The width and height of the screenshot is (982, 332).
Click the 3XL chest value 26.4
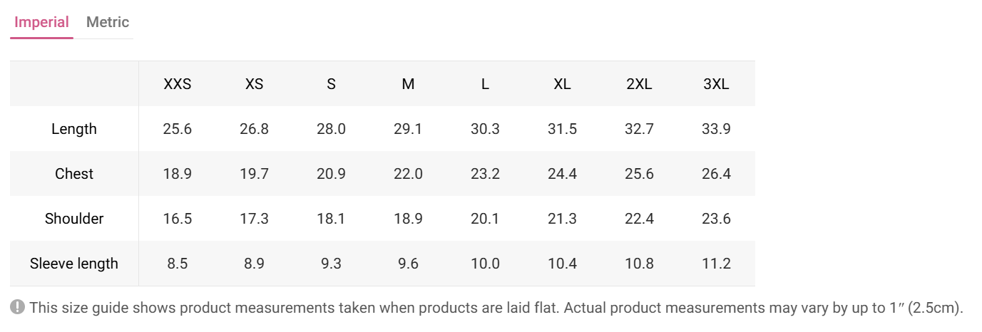pyautogui.click(x=716, y=174)
